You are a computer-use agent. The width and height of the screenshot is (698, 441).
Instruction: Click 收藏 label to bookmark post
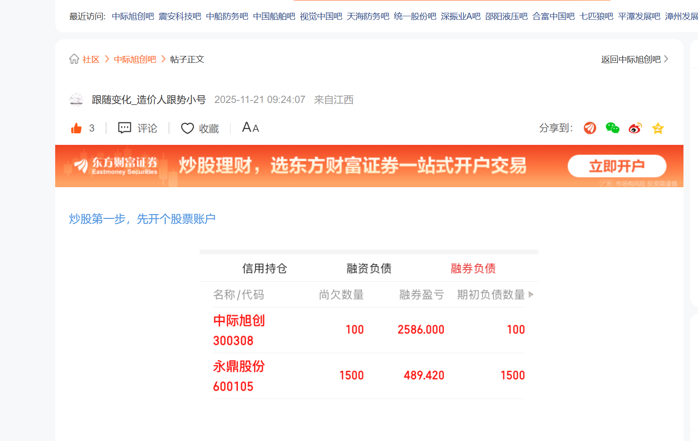pyautogui.click(x=209, y=128)
